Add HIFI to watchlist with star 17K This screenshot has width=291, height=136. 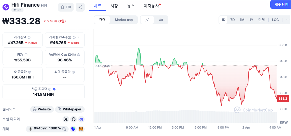point(66,7)
